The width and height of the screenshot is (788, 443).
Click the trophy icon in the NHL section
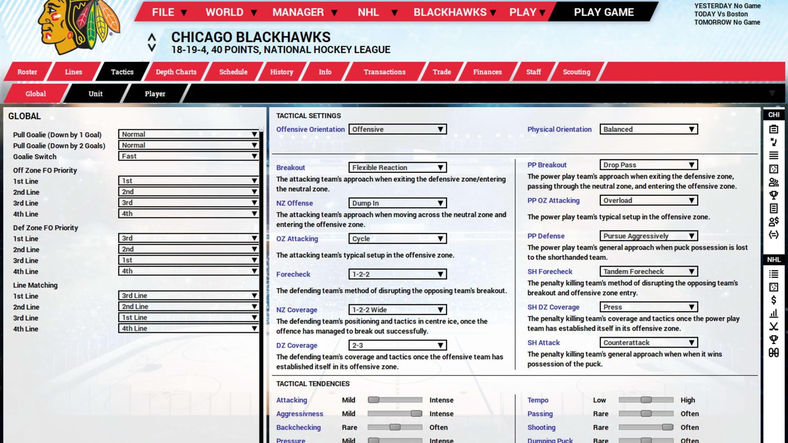(774, 340)
